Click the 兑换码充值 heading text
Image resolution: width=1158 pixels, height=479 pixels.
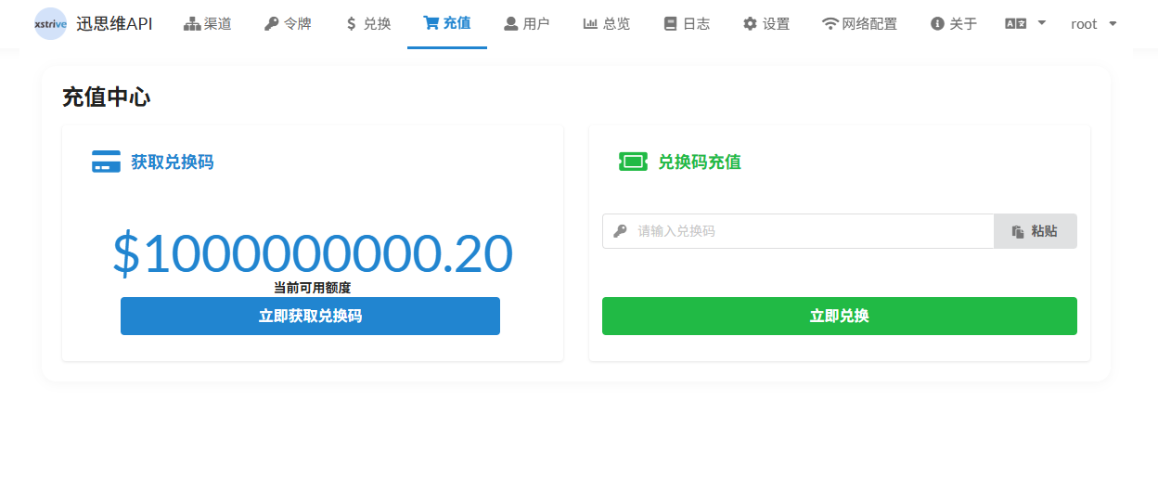pyautogui.click(x=700, y=162)
